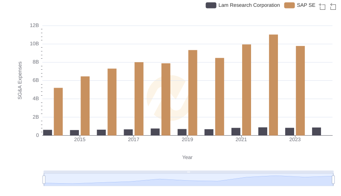The image size is (341, 196).
Task: Click the SAP SE bar for 2019
Action: point(193,93)
